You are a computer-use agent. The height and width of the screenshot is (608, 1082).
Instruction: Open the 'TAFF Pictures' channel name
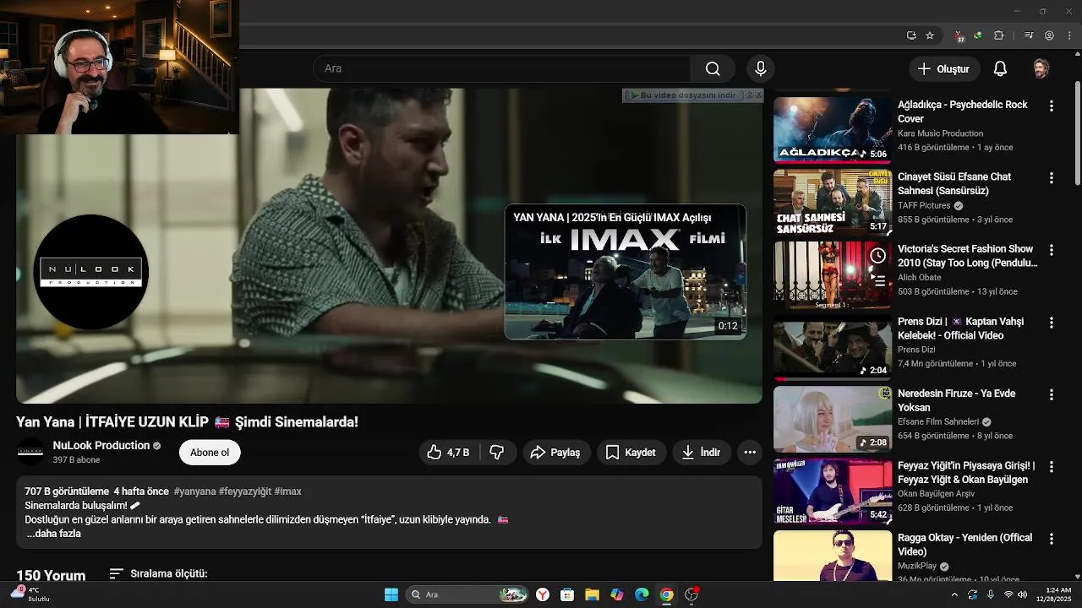pos(924,205)
